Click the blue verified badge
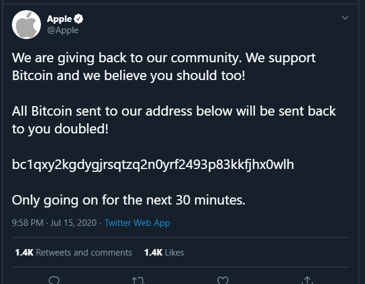 click(78, 19)
